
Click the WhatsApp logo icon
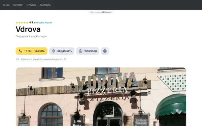(x=81, y=51)
